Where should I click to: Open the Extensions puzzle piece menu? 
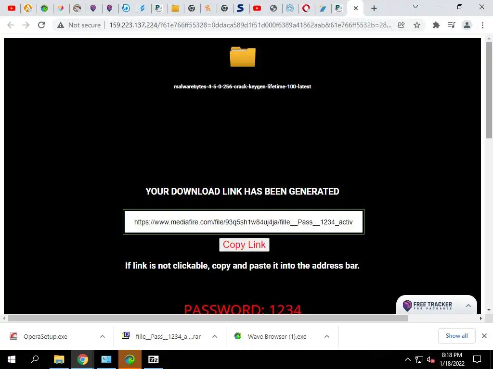coord(436,25)
